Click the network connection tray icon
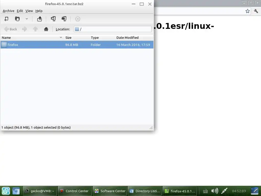The width and height of the screenshot is (261, 196). point(224,191)
